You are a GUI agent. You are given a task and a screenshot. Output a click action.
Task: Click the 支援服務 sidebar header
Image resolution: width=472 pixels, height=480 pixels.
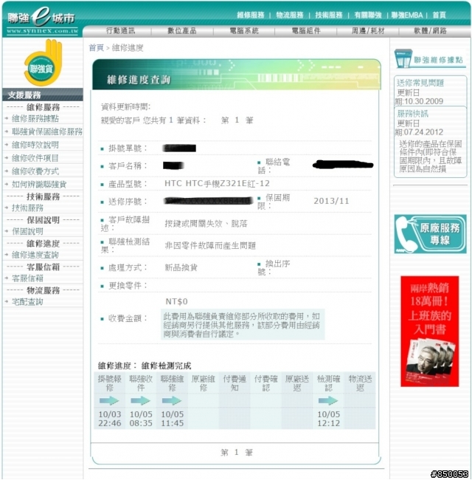43,95
